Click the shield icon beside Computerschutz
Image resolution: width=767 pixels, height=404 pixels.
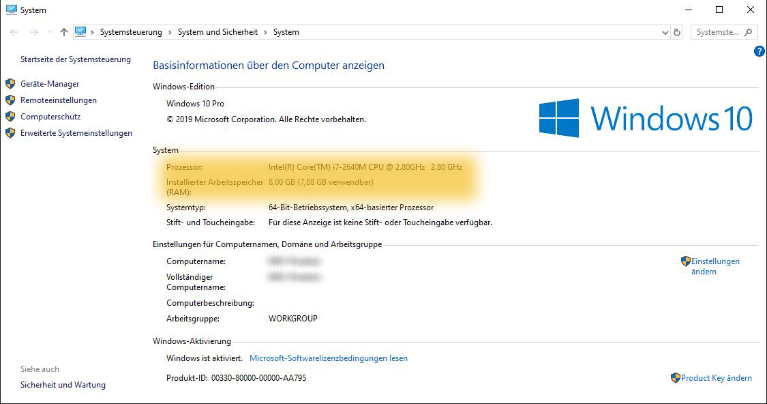(10, 117)
